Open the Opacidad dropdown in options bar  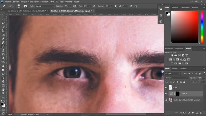pos(70,6)
